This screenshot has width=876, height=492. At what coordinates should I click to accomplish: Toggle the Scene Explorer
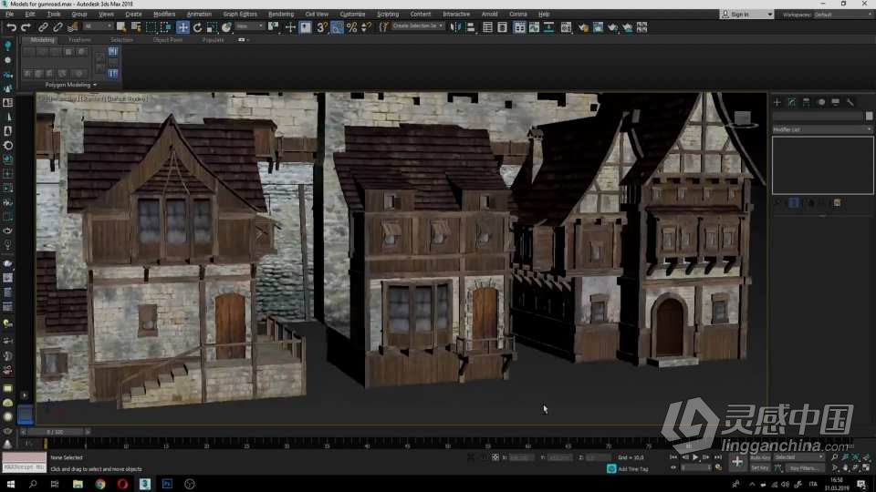coord(487,26)
